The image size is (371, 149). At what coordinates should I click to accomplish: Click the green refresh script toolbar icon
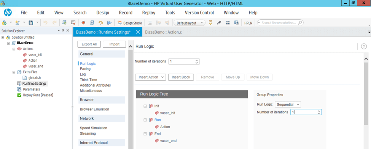[x=64, y=23]
